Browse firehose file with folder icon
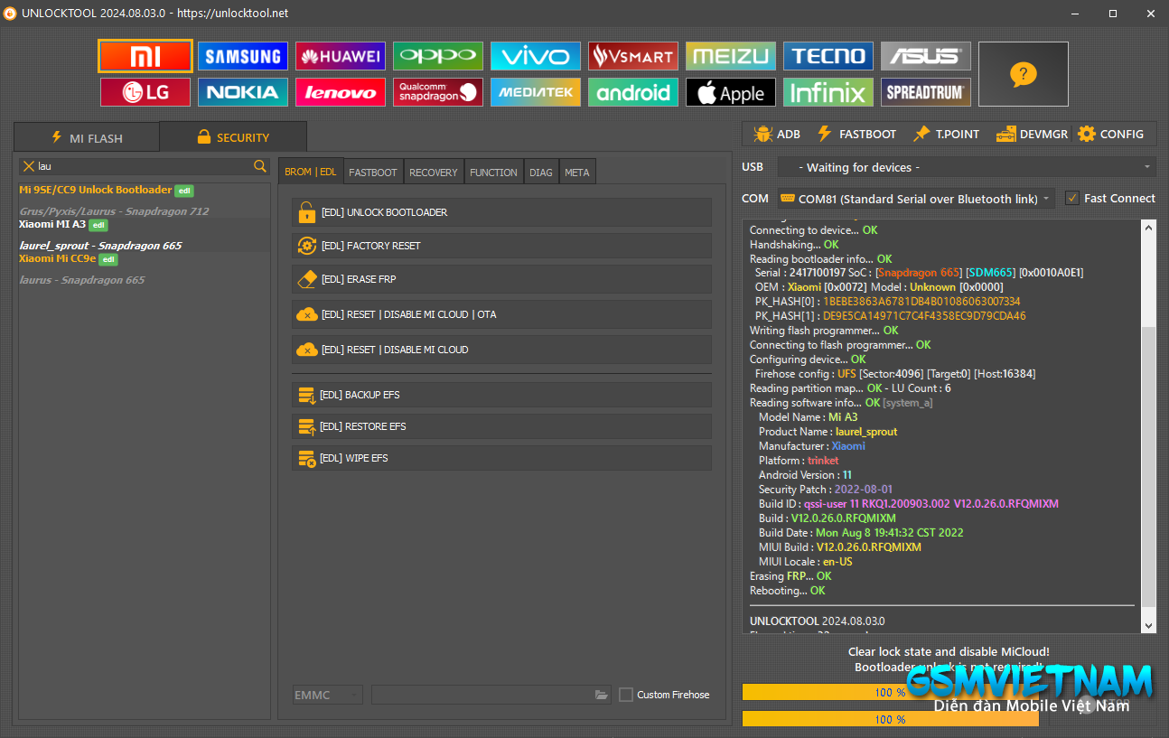 click(602, 695)
